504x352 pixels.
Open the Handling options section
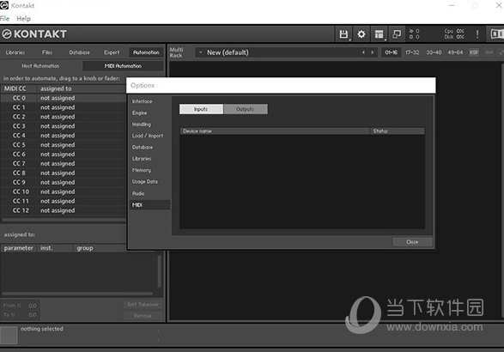pos(149,124)
